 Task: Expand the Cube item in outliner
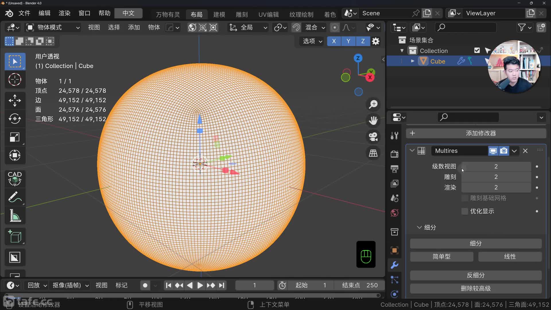point(412,61)
